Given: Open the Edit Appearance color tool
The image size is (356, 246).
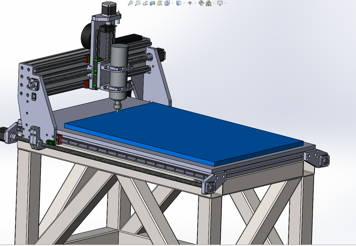Looking at the screenshot, I should pyautogui.click(x=201, y=3).
